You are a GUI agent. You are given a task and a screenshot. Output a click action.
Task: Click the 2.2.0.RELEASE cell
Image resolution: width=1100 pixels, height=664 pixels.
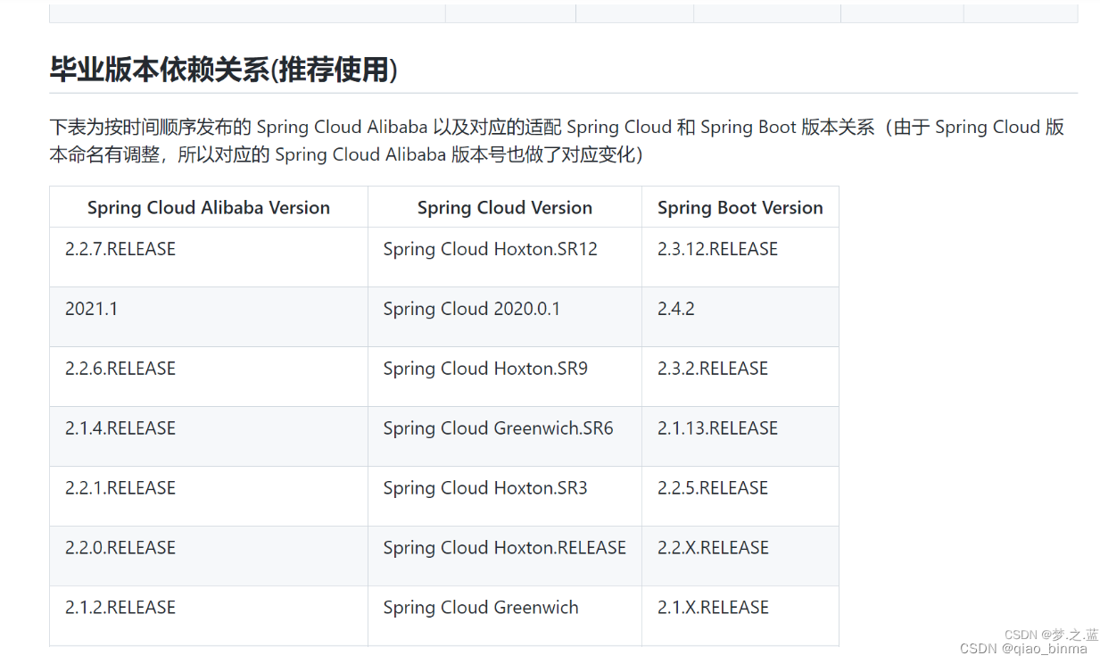pos(209,556)
